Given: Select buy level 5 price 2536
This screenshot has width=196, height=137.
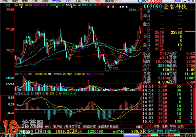Looking at the screenshot, I should pos(160,49).
